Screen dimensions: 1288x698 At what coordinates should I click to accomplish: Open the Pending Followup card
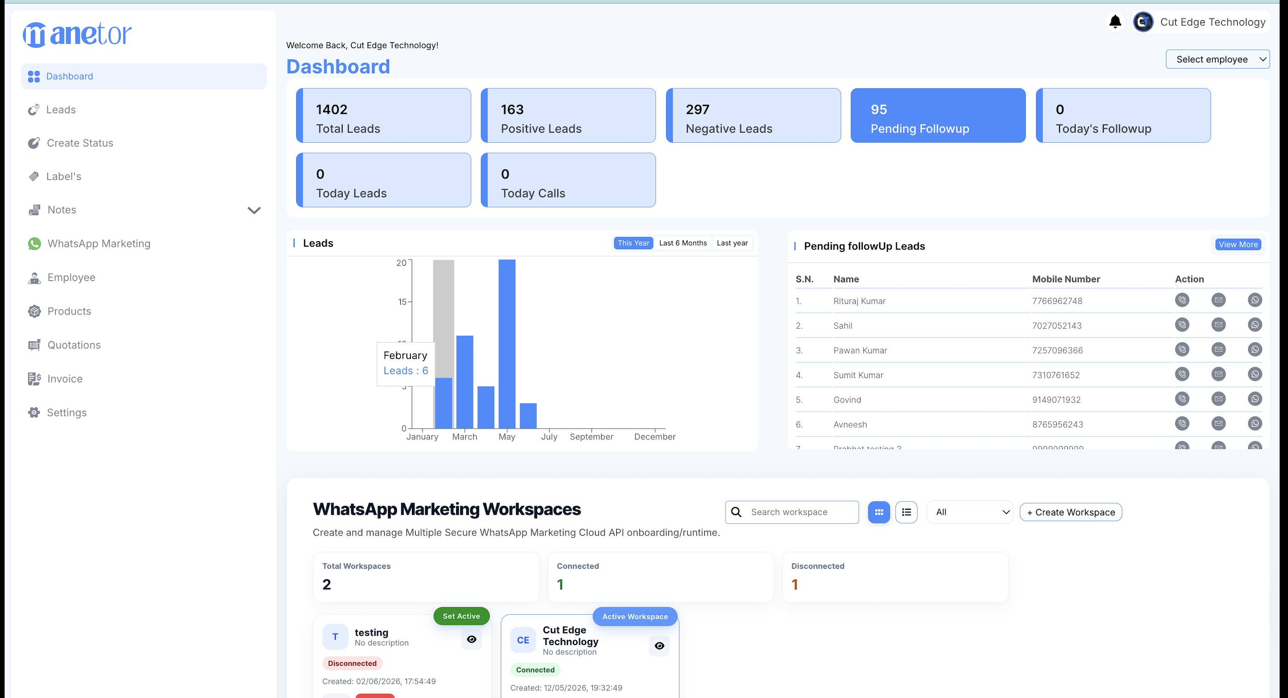(938, 116)
